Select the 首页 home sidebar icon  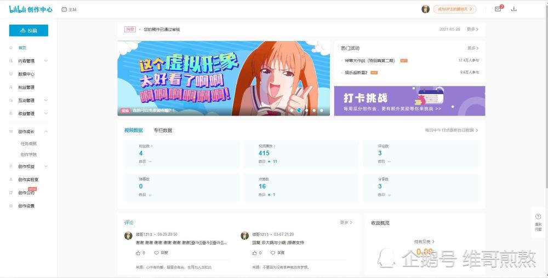11,48
